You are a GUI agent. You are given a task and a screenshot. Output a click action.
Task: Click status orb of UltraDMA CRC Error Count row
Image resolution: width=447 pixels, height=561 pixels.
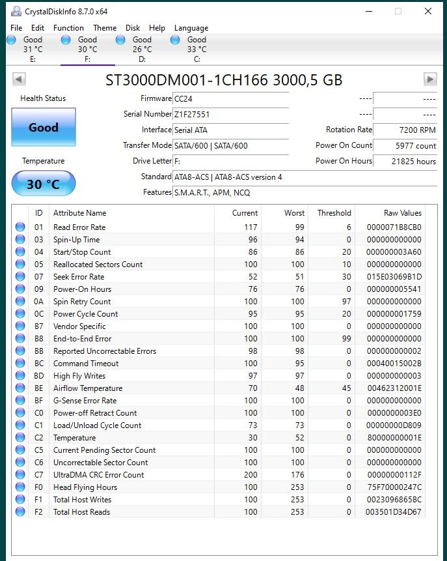[20, 474]
